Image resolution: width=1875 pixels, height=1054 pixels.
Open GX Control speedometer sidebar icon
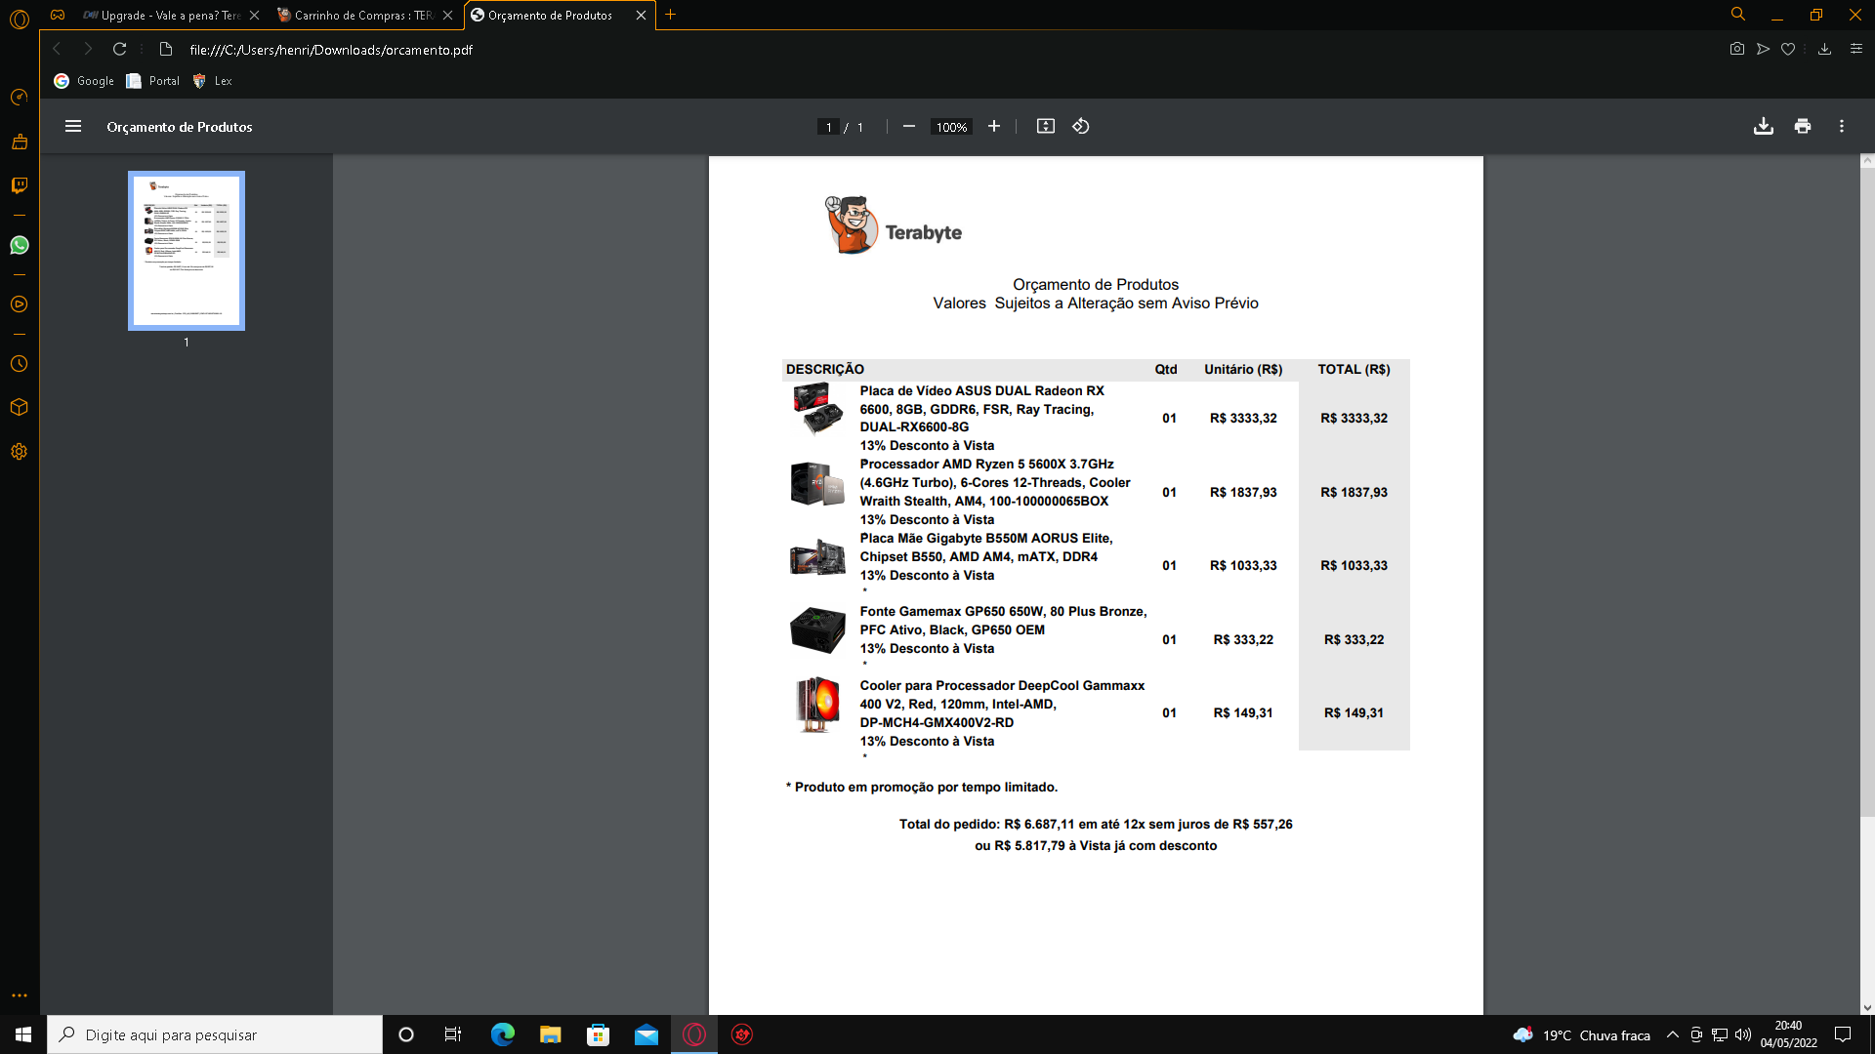pos(19,97)
